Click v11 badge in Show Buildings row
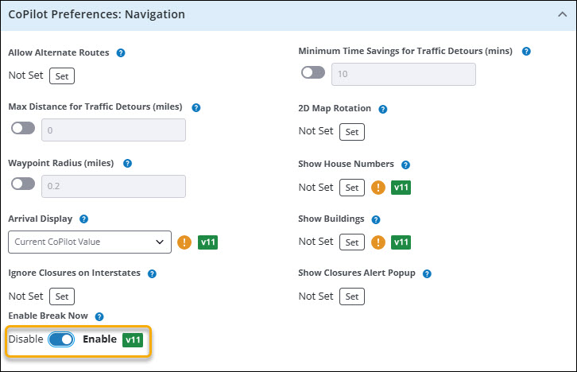This screenshot has width=577, height=372. (x=401, y=242)
